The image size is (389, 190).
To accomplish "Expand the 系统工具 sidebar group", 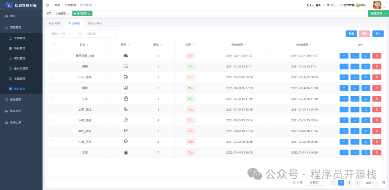I will point(21,123).
